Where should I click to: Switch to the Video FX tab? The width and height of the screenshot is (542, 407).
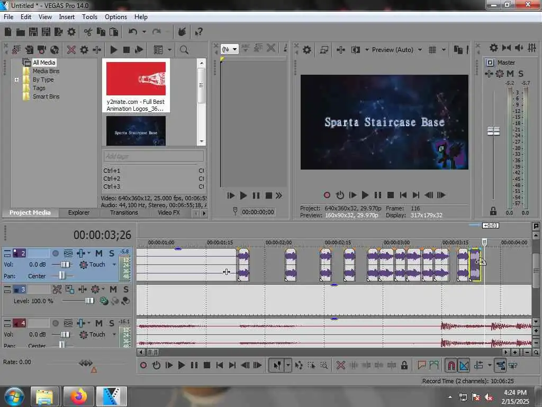coord(169,213)
